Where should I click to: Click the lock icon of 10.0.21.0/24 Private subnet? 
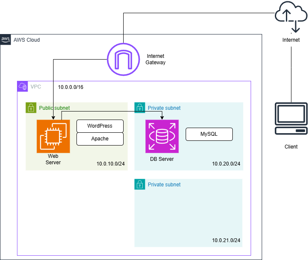coord(140,184)
